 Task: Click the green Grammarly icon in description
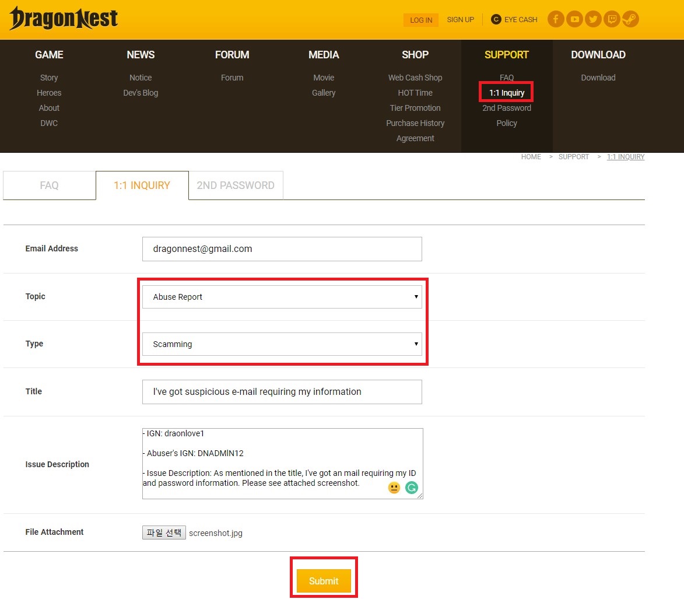[x=412, y=488]
